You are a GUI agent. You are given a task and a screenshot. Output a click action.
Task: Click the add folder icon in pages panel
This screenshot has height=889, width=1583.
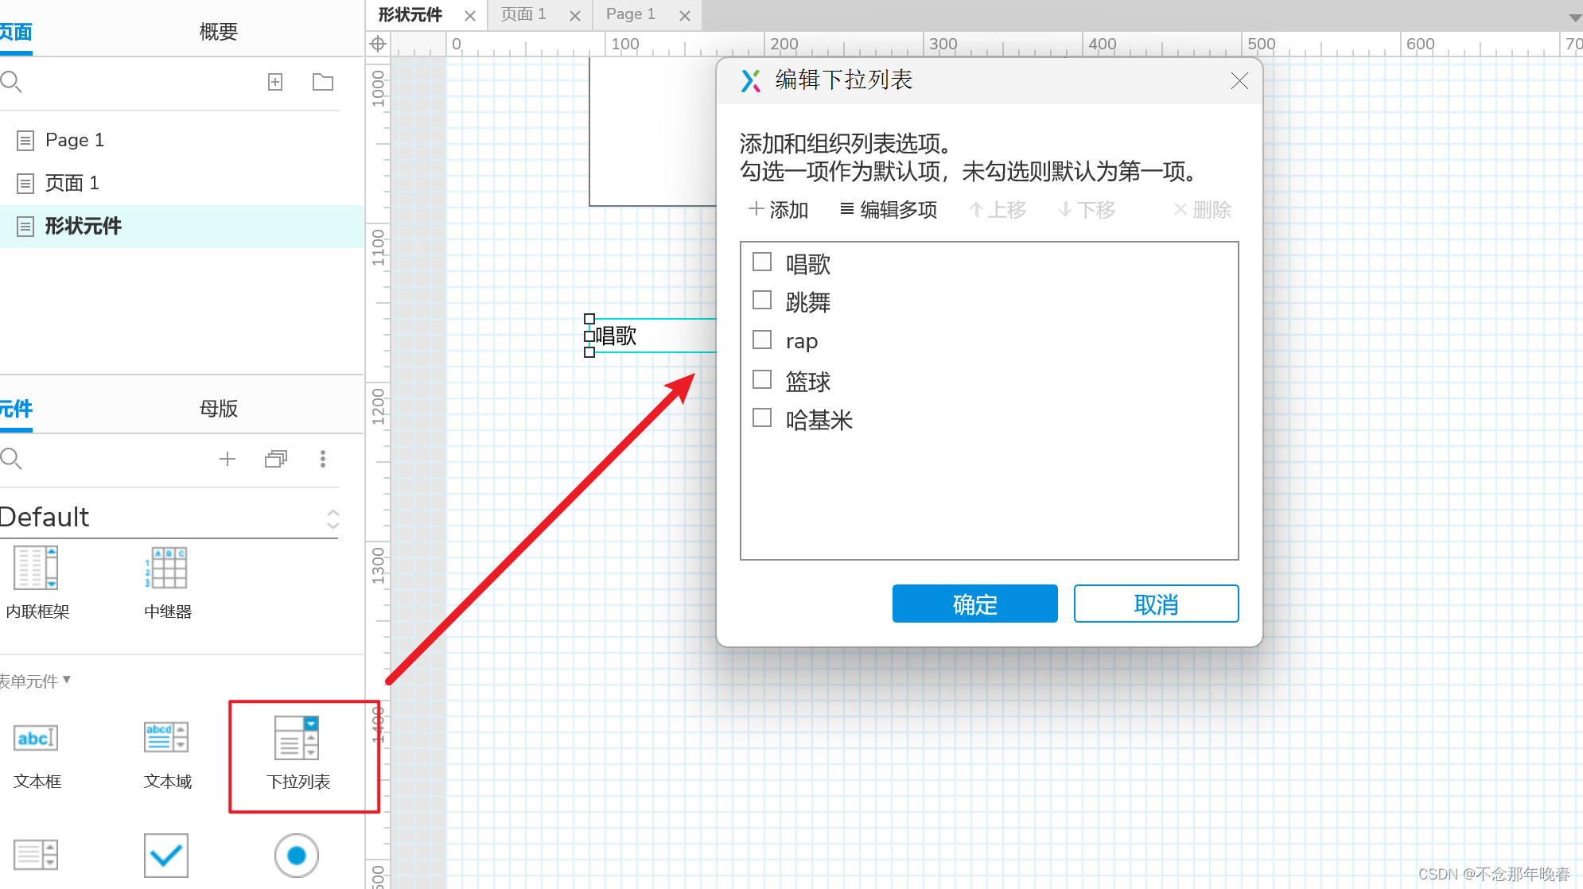coord(322,82)
